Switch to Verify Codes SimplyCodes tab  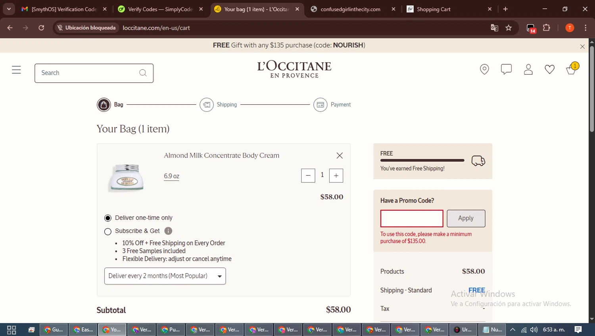tap(161, 9)
